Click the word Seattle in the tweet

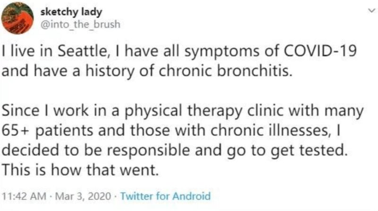[x=83, y=51]
